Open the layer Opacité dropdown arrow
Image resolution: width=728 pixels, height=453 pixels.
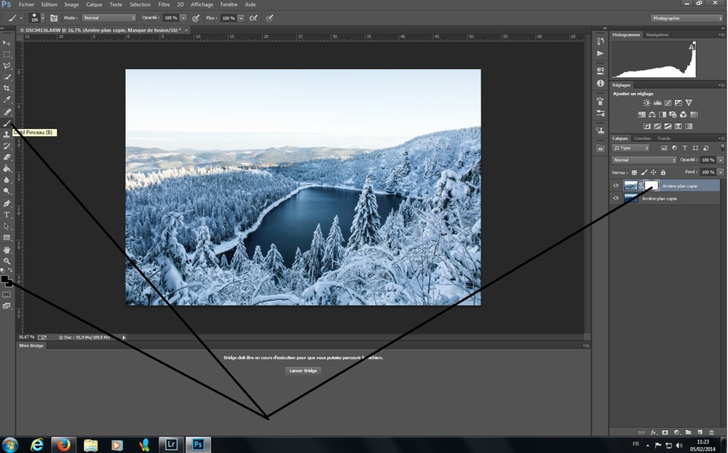(x=720, y=159)
